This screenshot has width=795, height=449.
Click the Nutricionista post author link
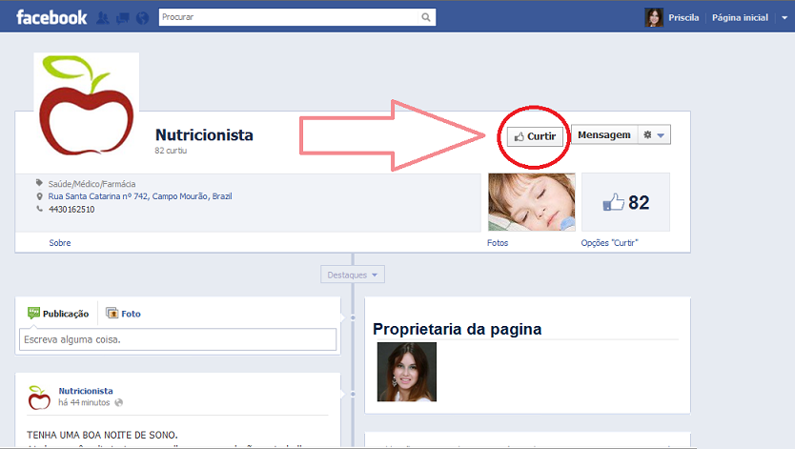(86, 391)
